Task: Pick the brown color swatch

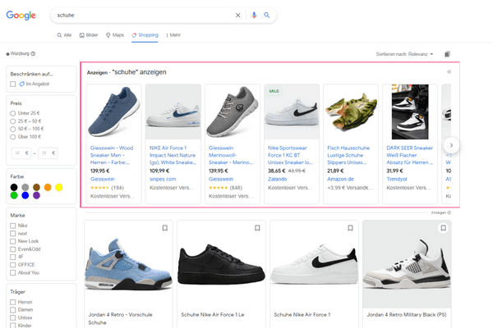Action: [x=36, y=188]
